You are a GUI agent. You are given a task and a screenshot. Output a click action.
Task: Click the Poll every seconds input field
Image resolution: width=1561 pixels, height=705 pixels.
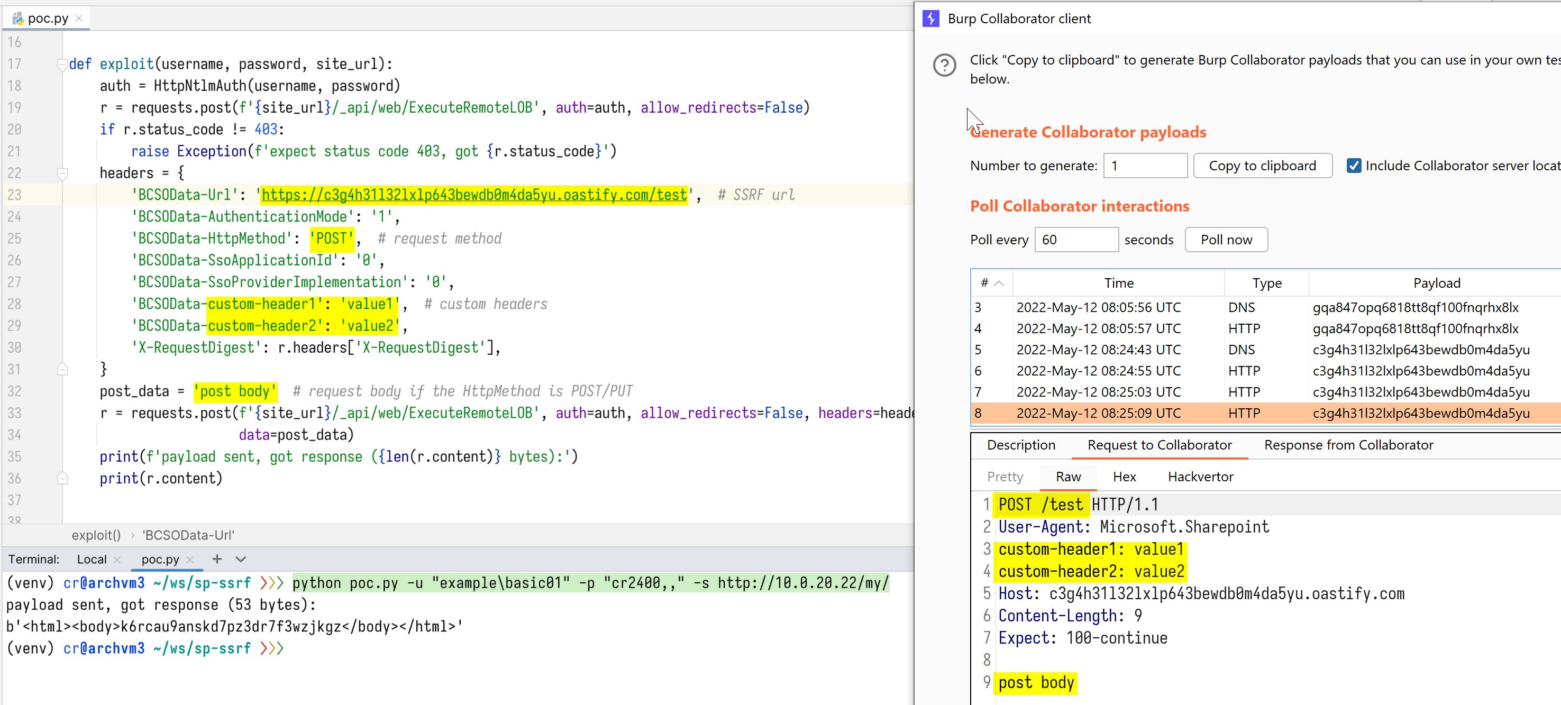coord(1076,239)
